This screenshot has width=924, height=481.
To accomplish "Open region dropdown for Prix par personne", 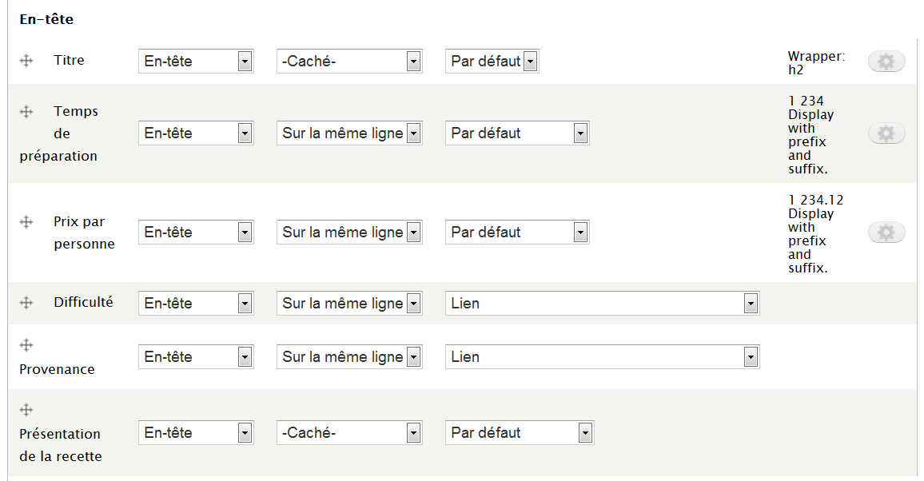I will [x=196, y=233].
